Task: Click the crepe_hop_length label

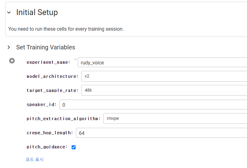Action: (x=50, y=133)
